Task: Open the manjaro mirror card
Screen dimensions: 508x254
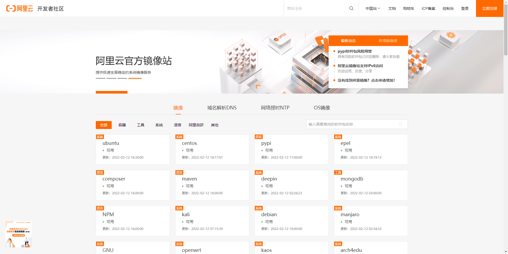Action: click(x=371, y=221)
